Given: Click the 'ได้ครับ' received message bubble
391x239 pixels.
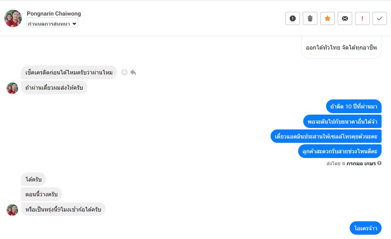Looking at the screenshot, I should pyautogui.click(x=33, y=179).
